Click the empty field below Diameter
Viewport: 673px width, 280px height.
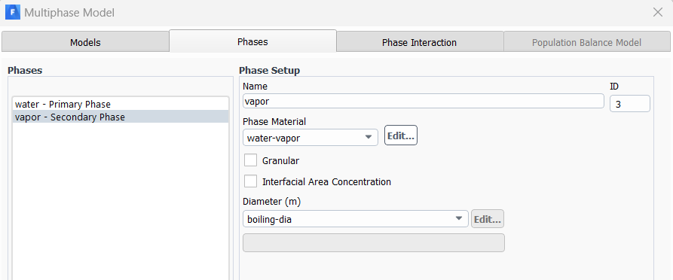pos(374,242)
